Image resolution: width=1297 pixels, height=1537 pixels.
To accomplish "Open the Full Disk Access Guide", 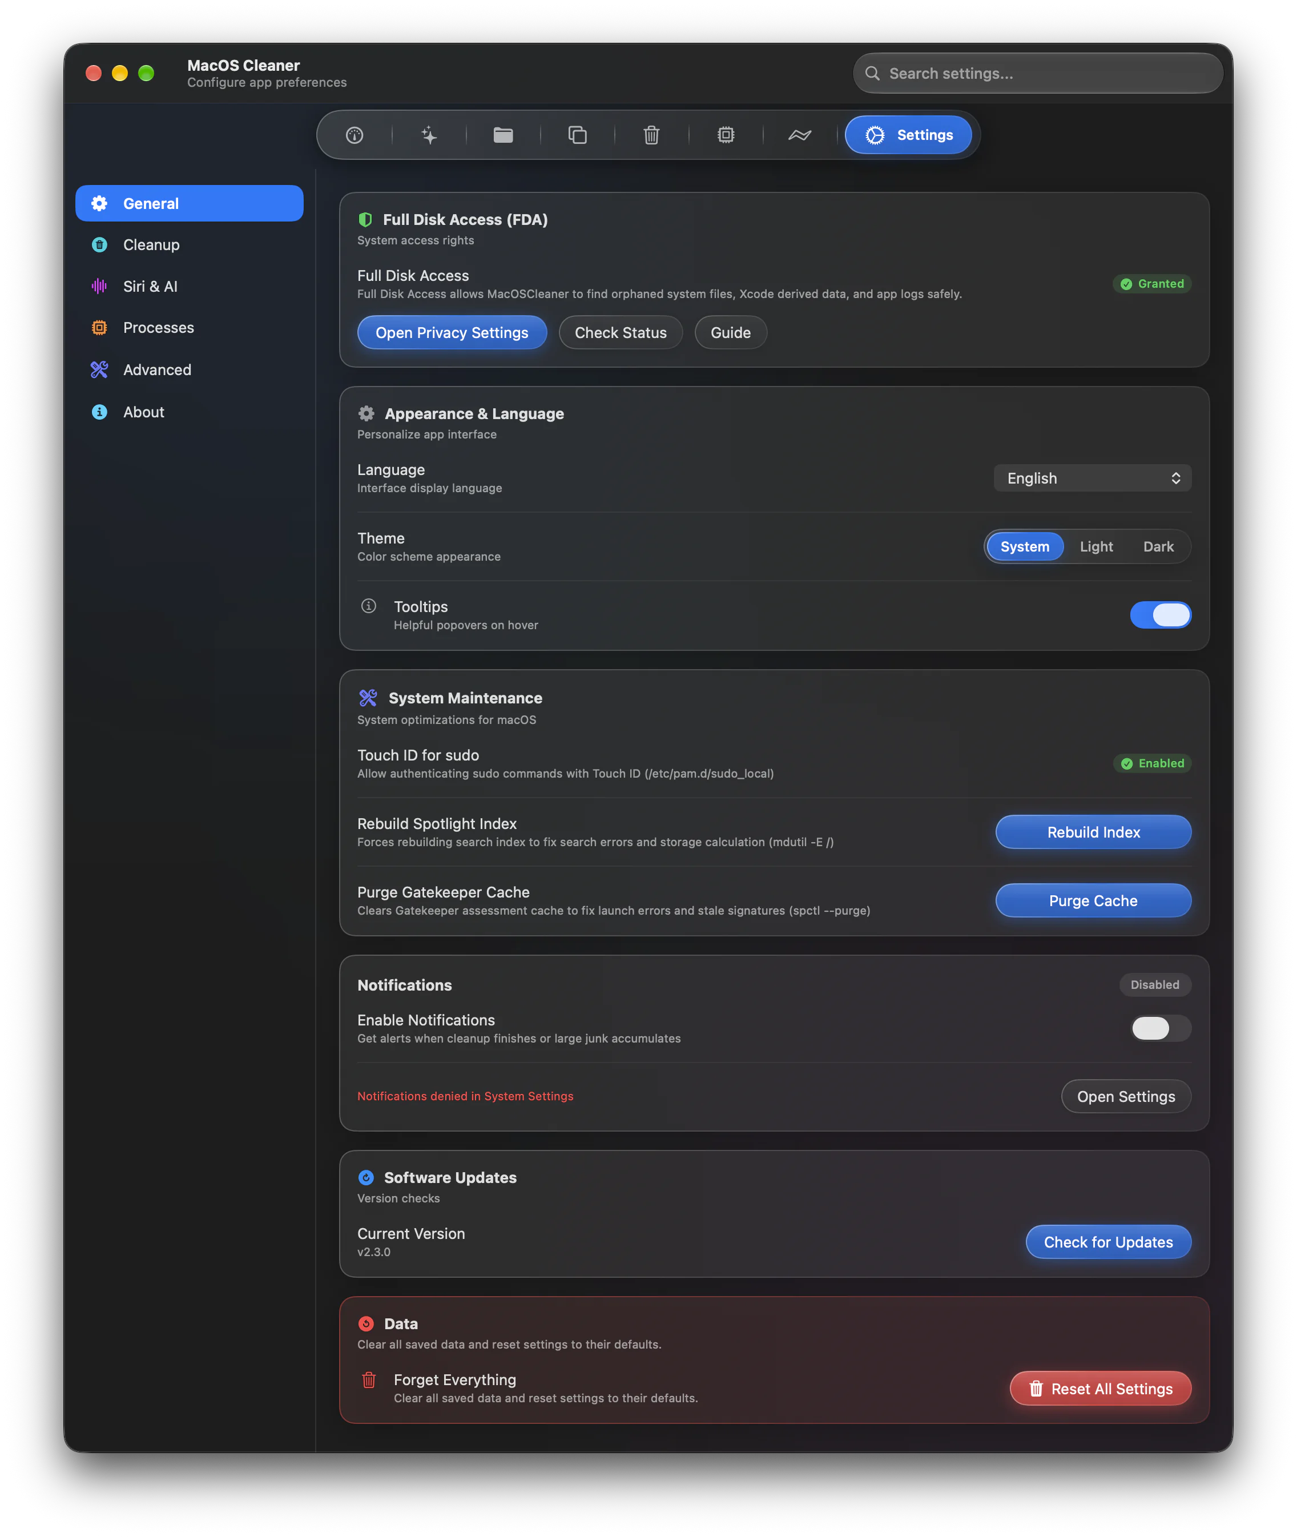I will [731, 333].
